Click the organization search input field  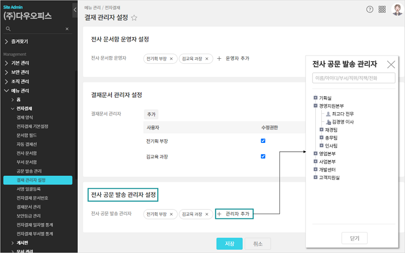click(354, 79)
